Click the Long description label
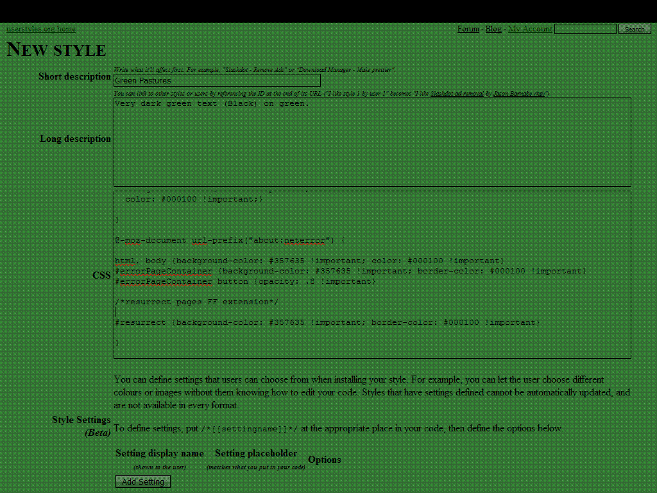 (x=76, y=139)
